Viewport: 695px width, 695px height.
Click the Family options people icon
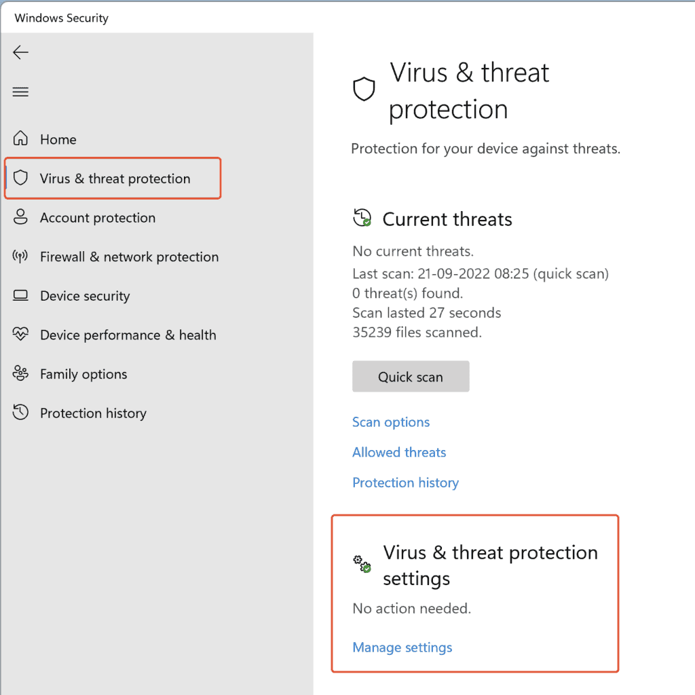(20, 373)
